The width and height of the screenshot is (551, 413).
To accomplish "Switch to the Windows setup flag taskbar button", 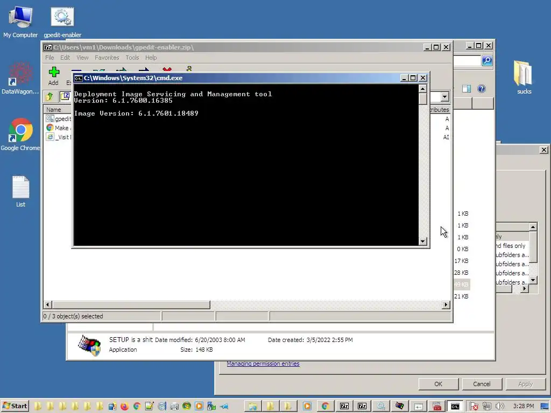I will click(400, 407).
